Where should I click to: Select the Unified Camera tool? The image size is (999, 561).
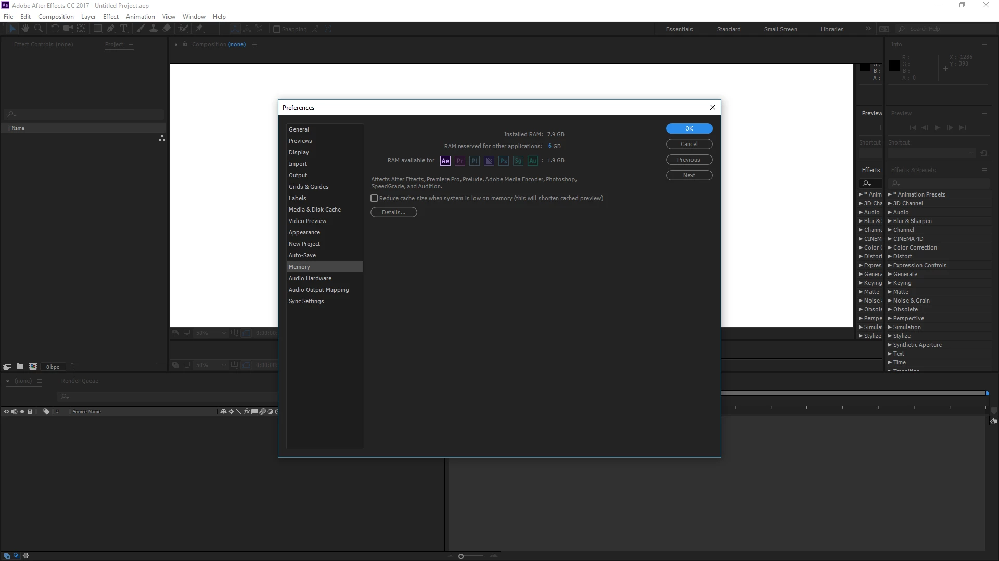click(68, 29)
